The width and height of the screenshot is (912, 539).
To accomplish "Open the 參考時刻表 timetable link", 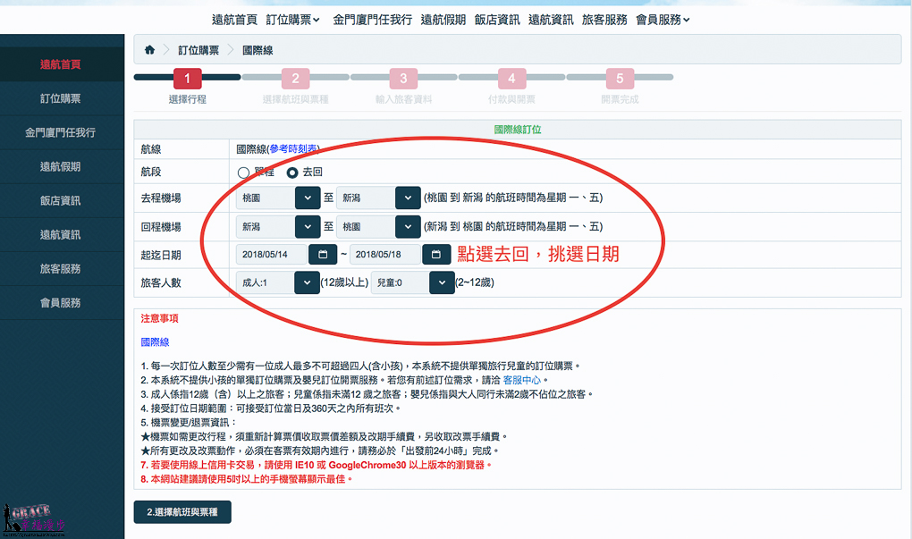I will (x=293, y=149).
